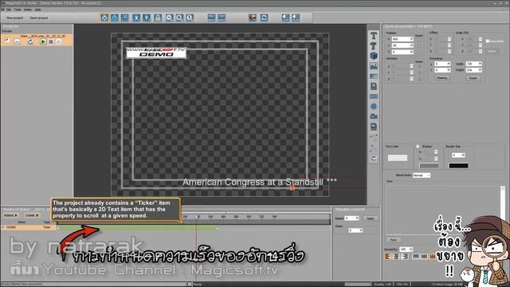The width and height of the screenshot is (510, 287).
Task: Play the ticker project in the project list
Action: [43, 41]
